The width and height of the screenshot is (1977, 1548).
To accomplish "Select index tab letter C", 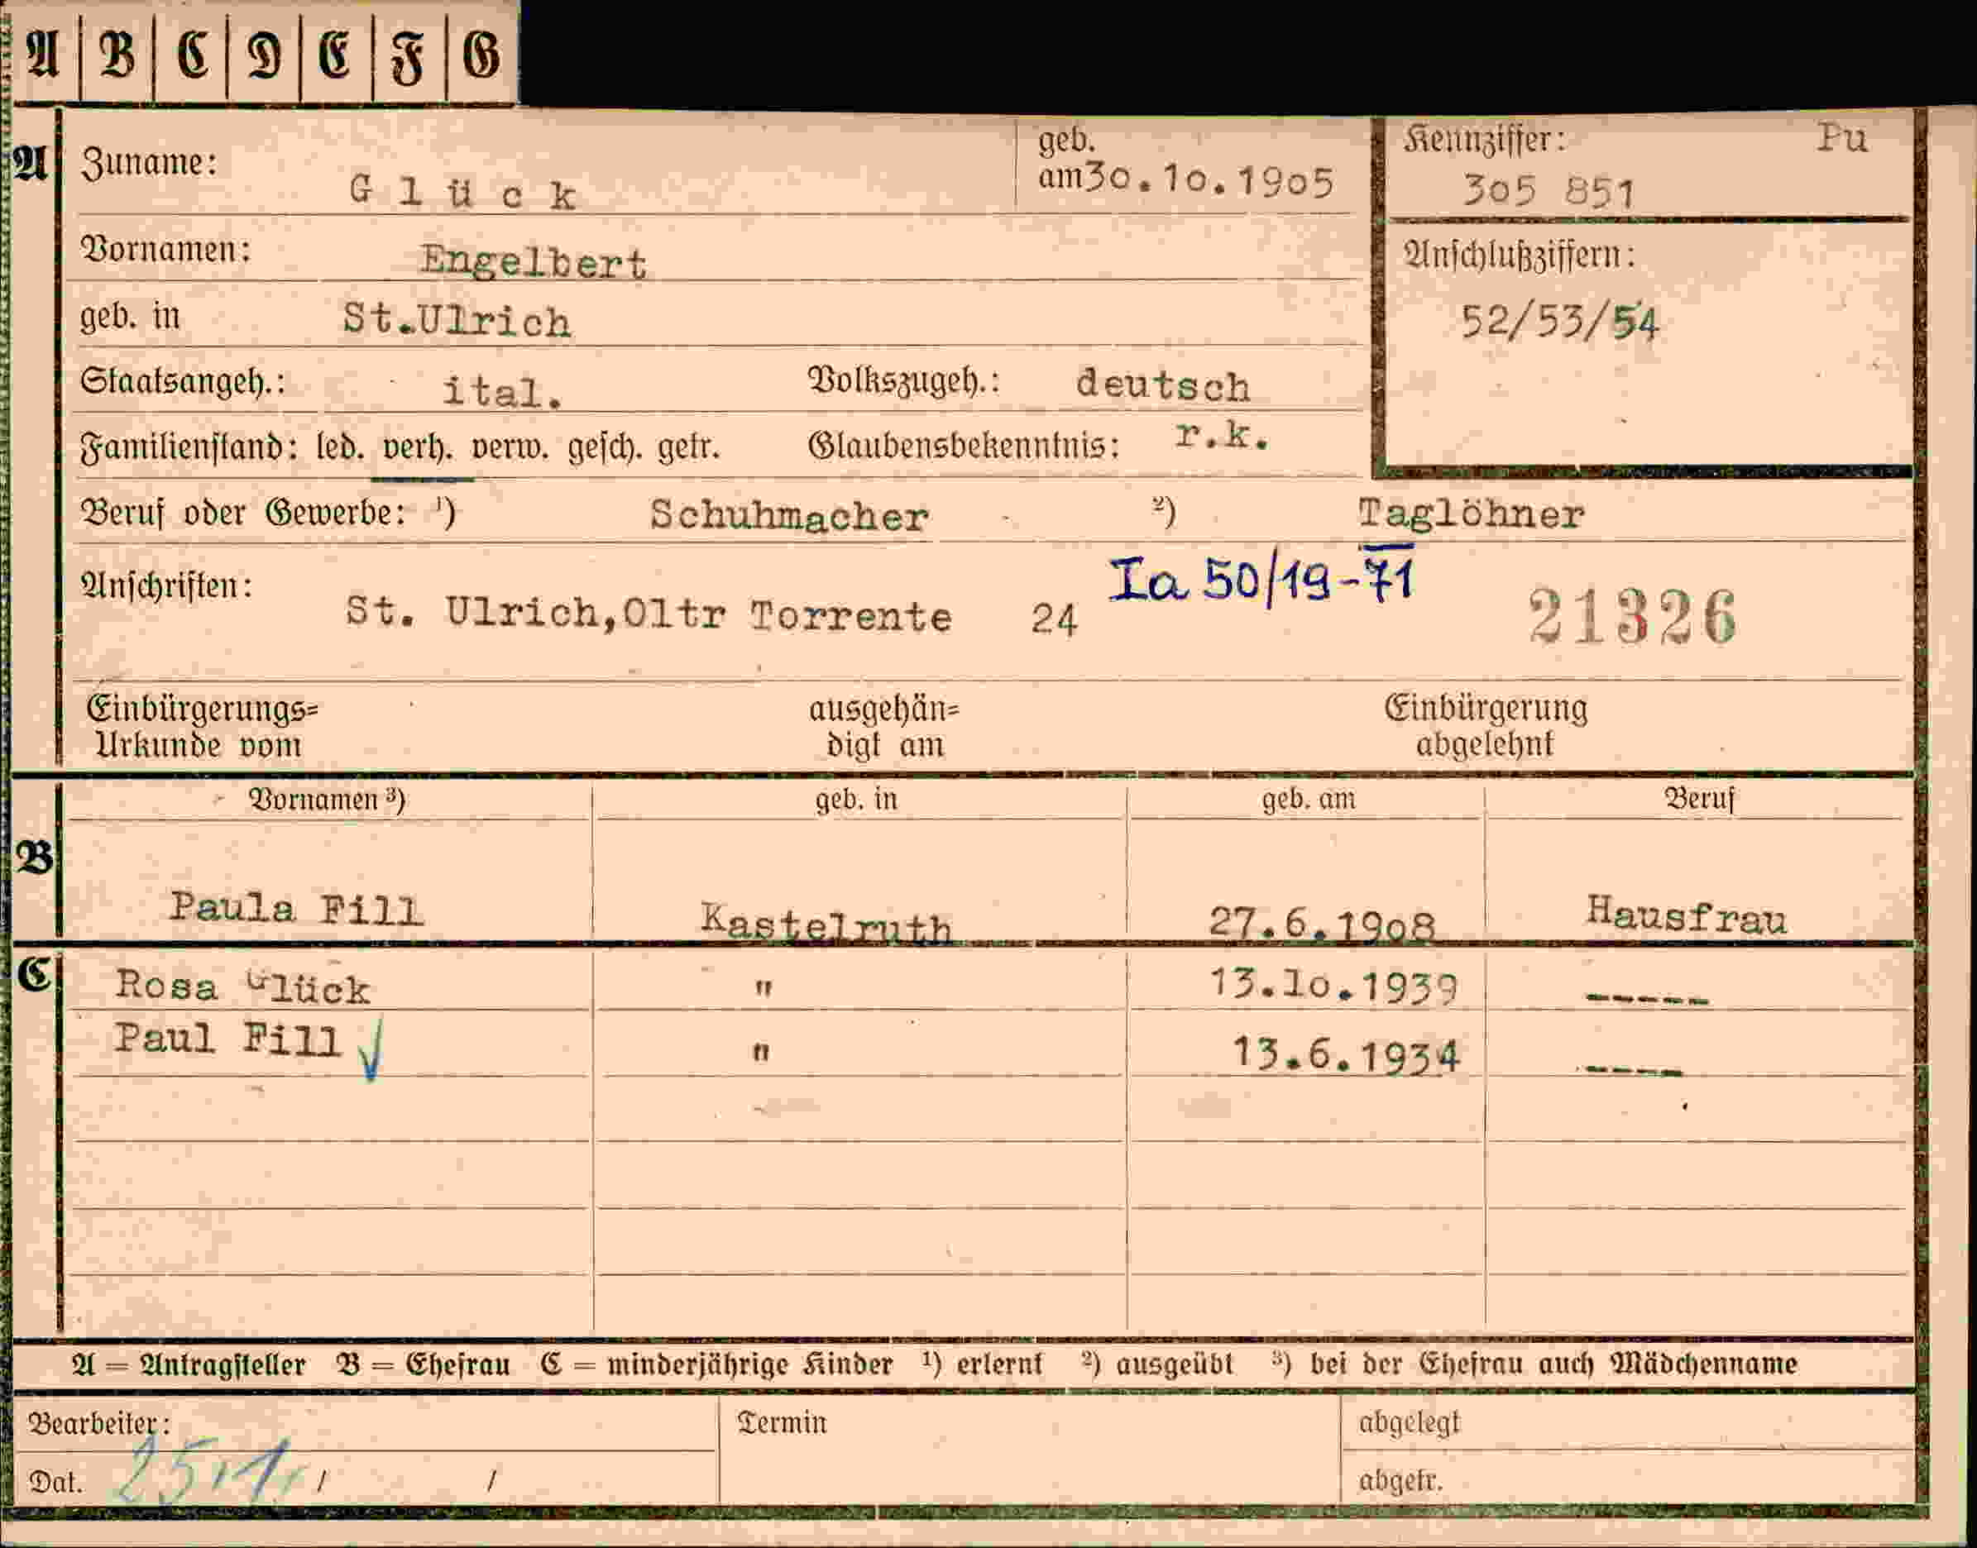I will click(191, 55).
